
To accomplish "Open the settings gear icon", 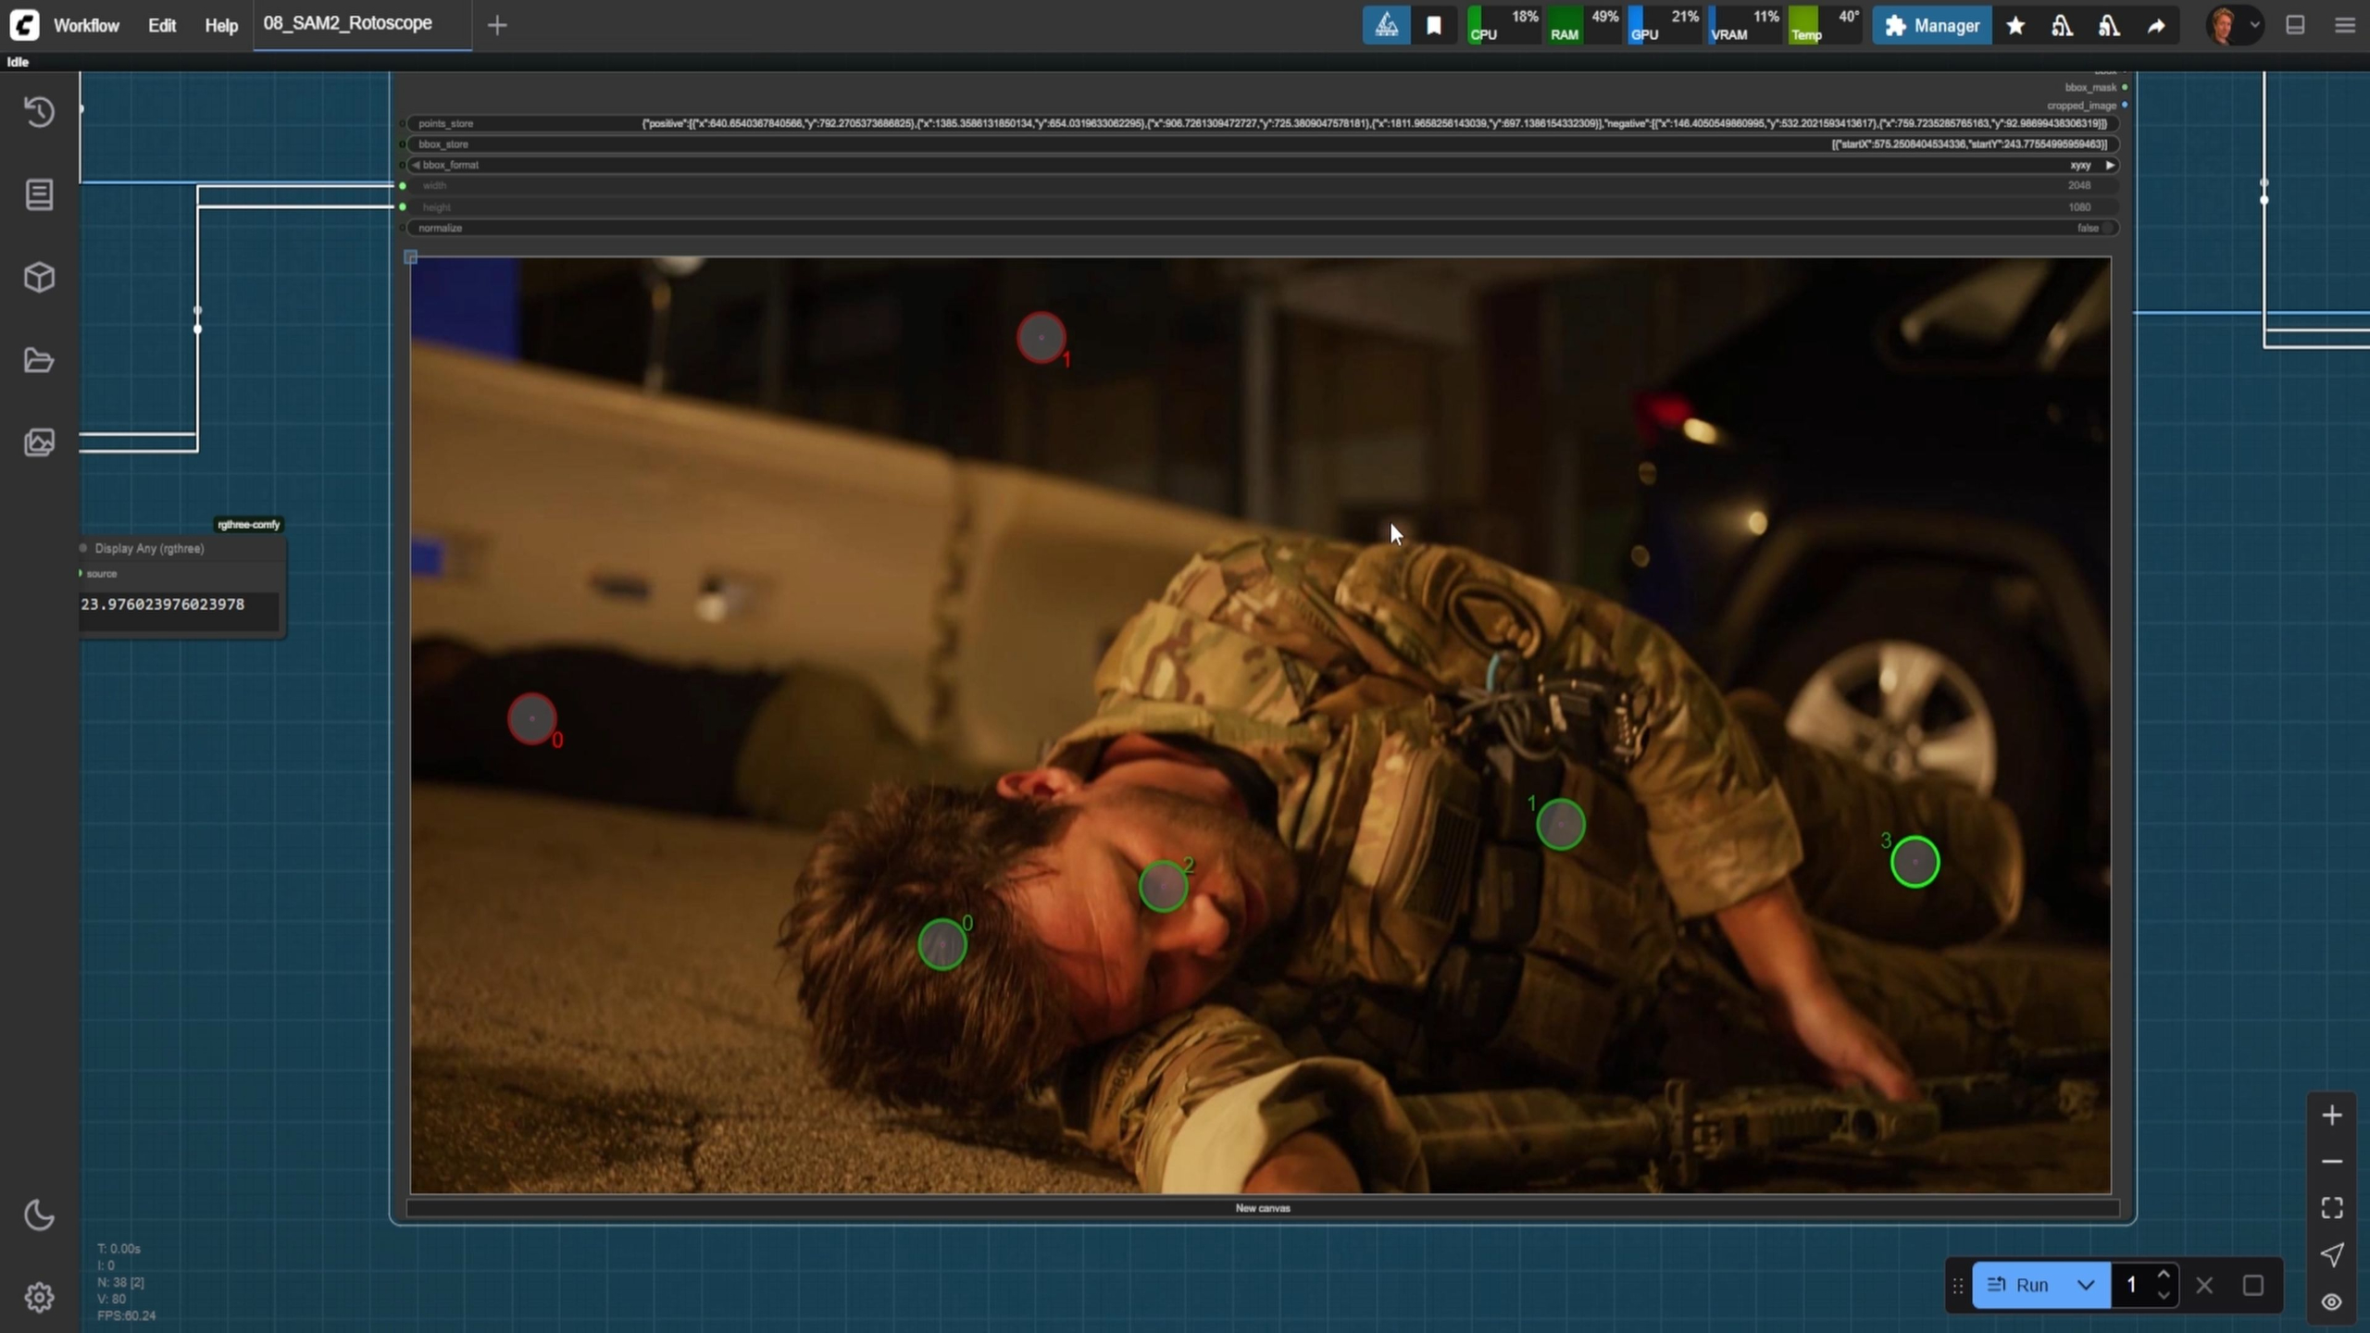I will pyautogui.click(x=39, y=1298).
